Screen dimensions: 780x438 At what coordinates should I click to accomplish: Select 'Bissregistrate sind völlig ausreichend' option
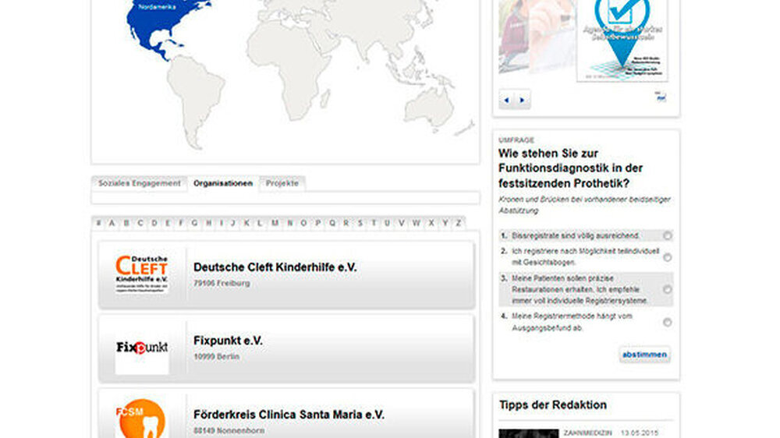click(x=668, y=235)
